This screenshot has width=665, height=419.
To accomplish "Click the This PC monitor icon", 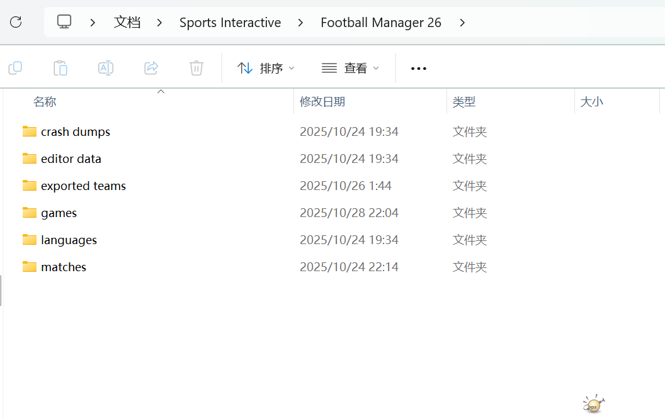I will (x=64, y=23).
